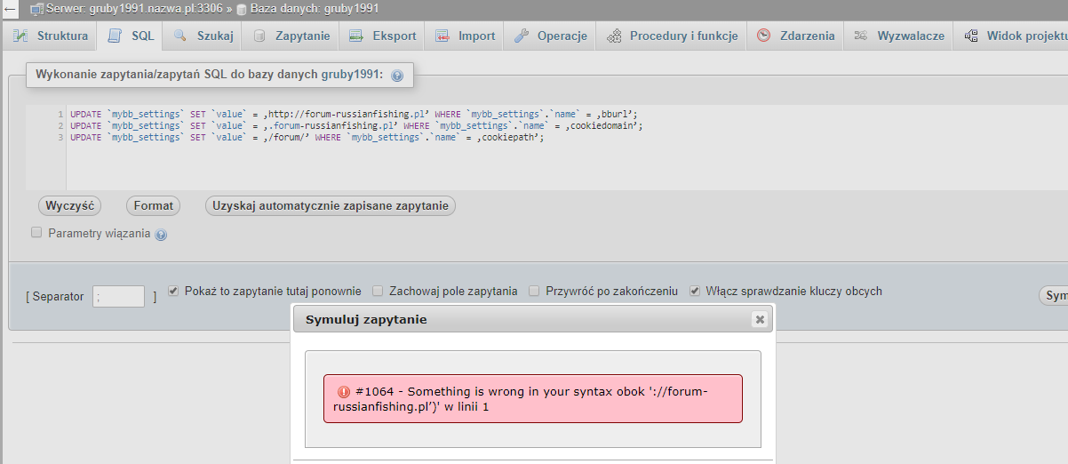Open the Wyzwalacze tab
Image resolution: width=1068 pixels, height=464 pixels.
(898, 36)
